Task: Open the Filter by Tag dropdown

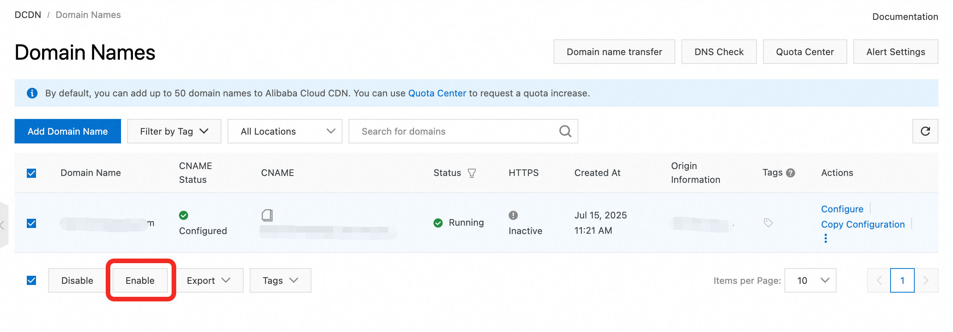Action: [x=174, y=131]
